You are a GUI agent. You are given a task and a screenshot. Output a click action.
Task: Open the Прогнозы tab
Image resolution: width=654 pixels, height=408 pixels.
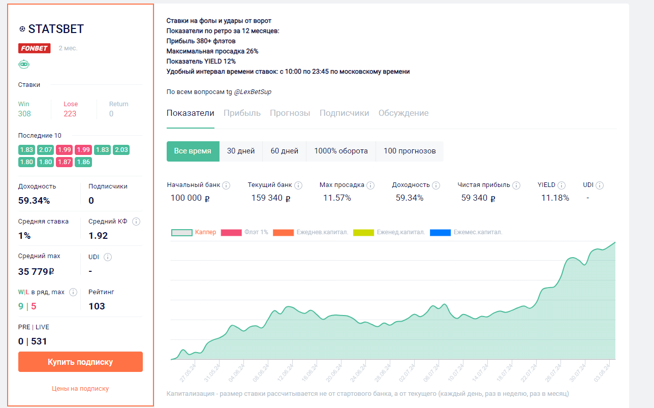pyautogui.click(x=290, y=113)
